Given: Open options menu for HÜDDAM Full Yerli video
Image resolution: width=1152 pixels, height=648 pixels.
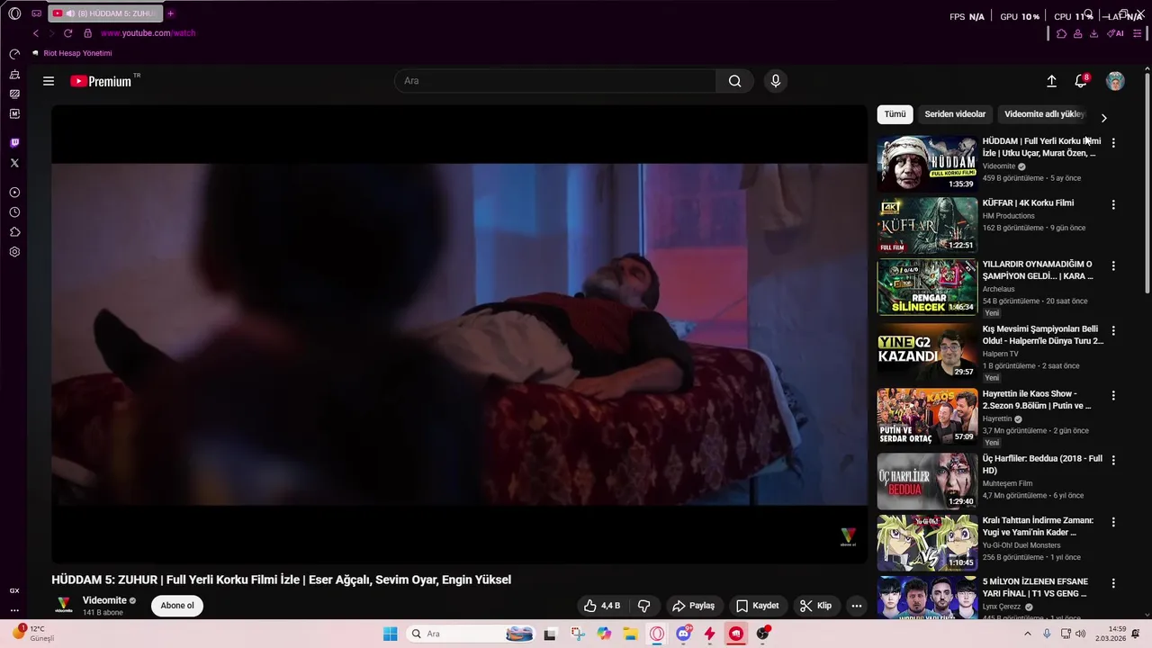Looking at the screenshot, I should click(1113, 143).
